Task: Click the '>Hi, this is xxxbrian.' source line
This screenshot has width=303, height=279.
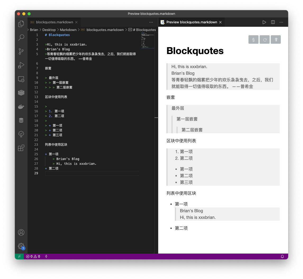Action: 66,45
